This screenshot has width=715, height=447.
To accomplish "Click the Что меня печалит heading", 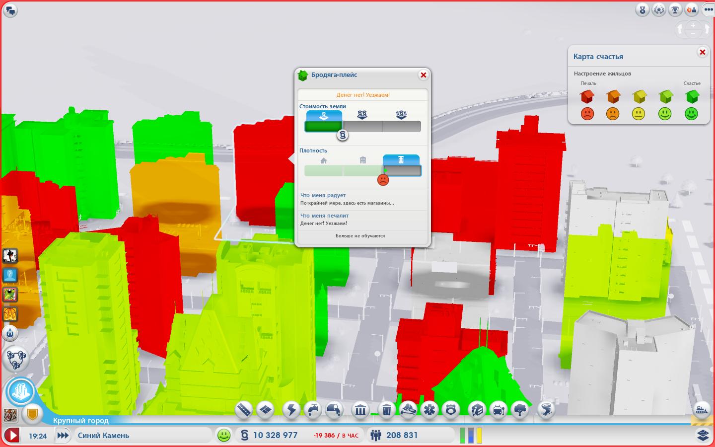I will tap(325, 216).
